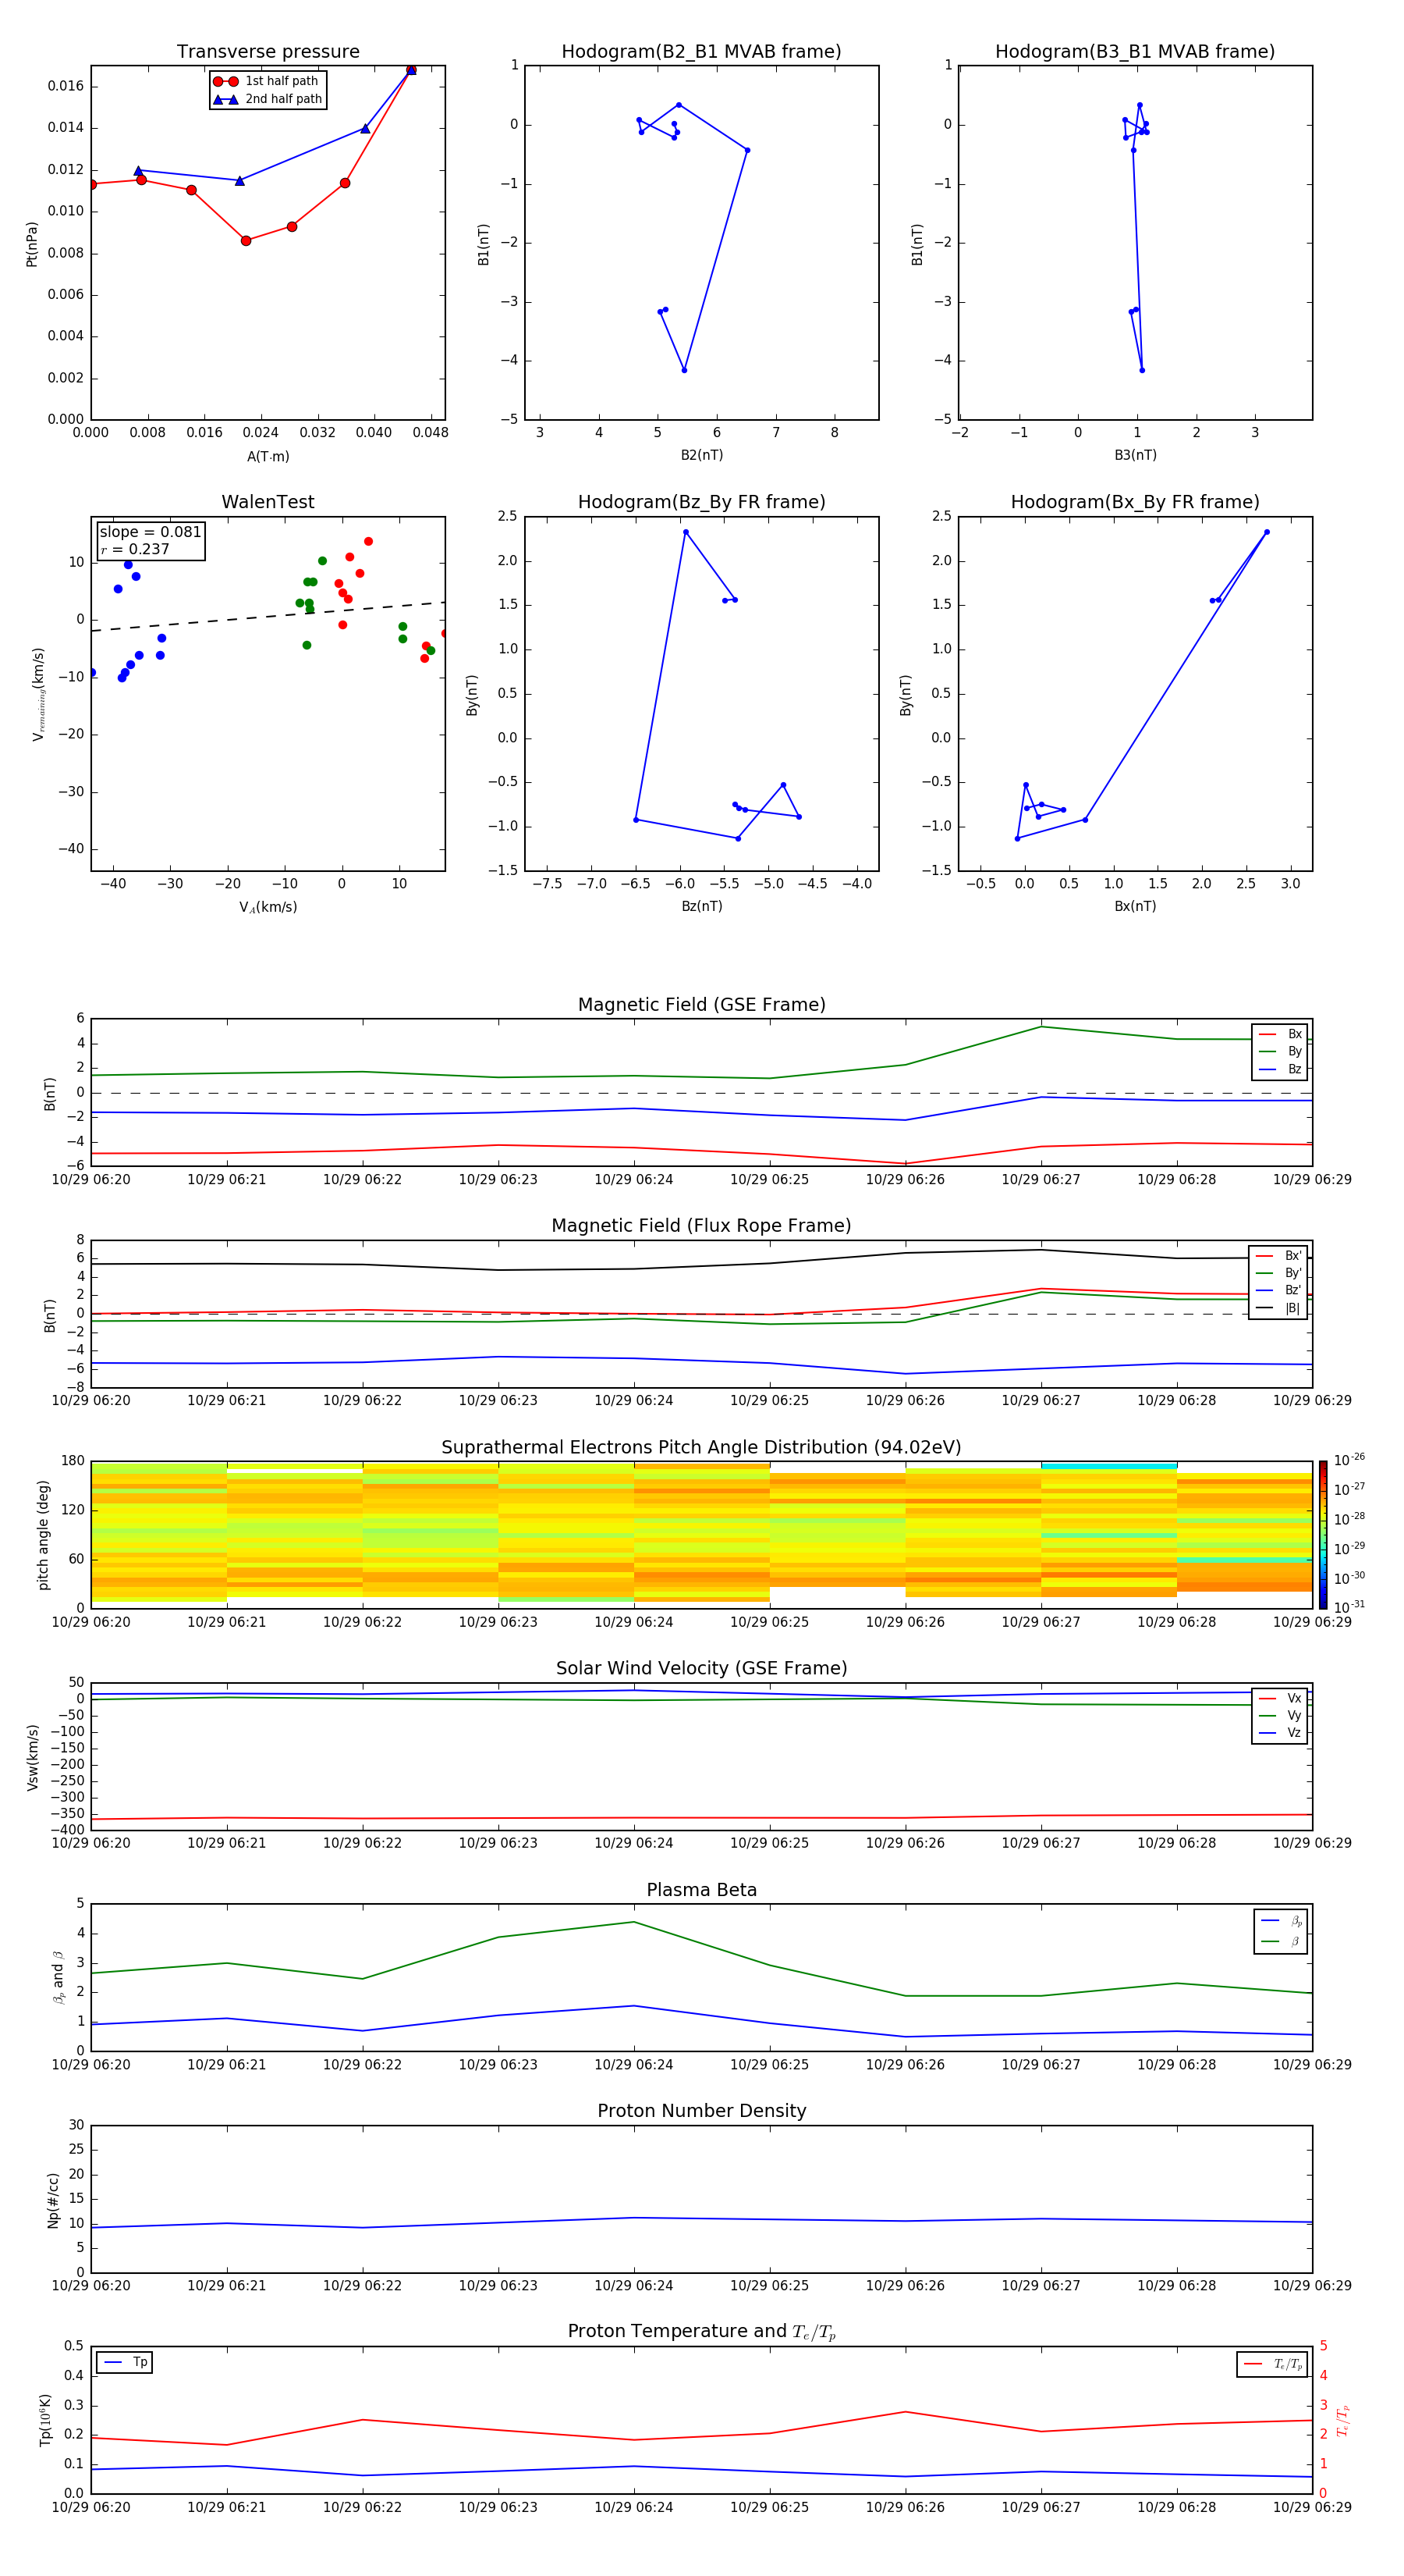The height and width of the screenshot is (2576, 1404).
Task: Click the 'Solar Wind Velocity (GSE Frame)' title
Action: tap(701, 1668)
